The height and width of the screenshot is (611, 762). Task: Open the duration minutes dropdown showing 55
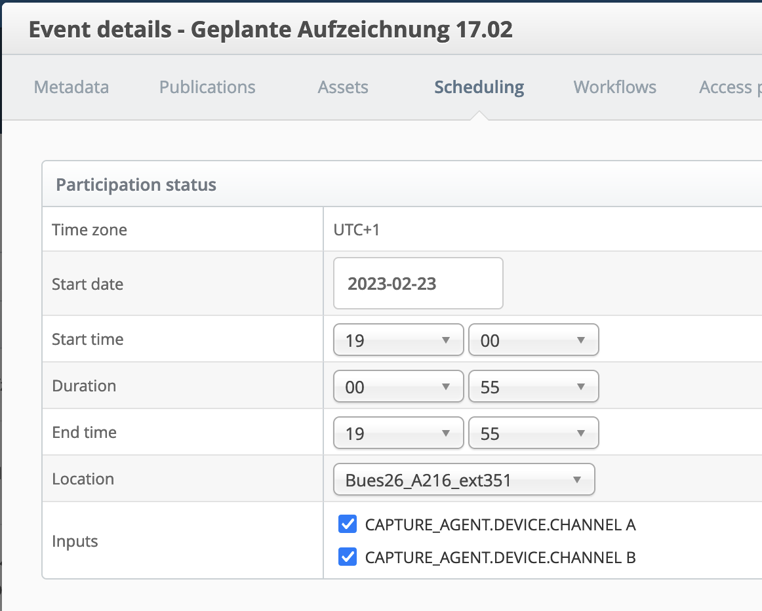click(533, 386)
